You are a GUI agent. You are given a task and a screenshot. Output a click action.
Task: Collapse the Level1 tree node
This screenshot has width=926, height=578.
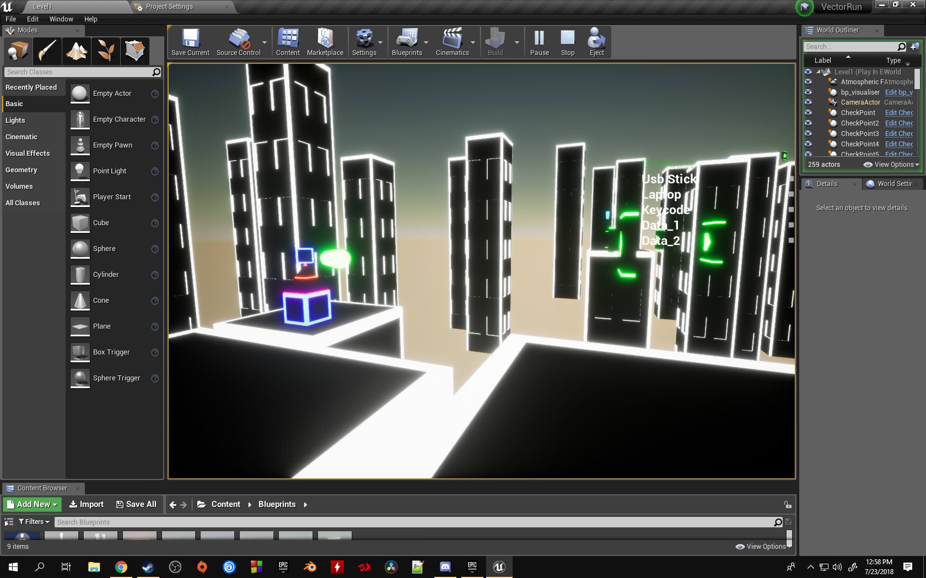click(x=818, y=72)
